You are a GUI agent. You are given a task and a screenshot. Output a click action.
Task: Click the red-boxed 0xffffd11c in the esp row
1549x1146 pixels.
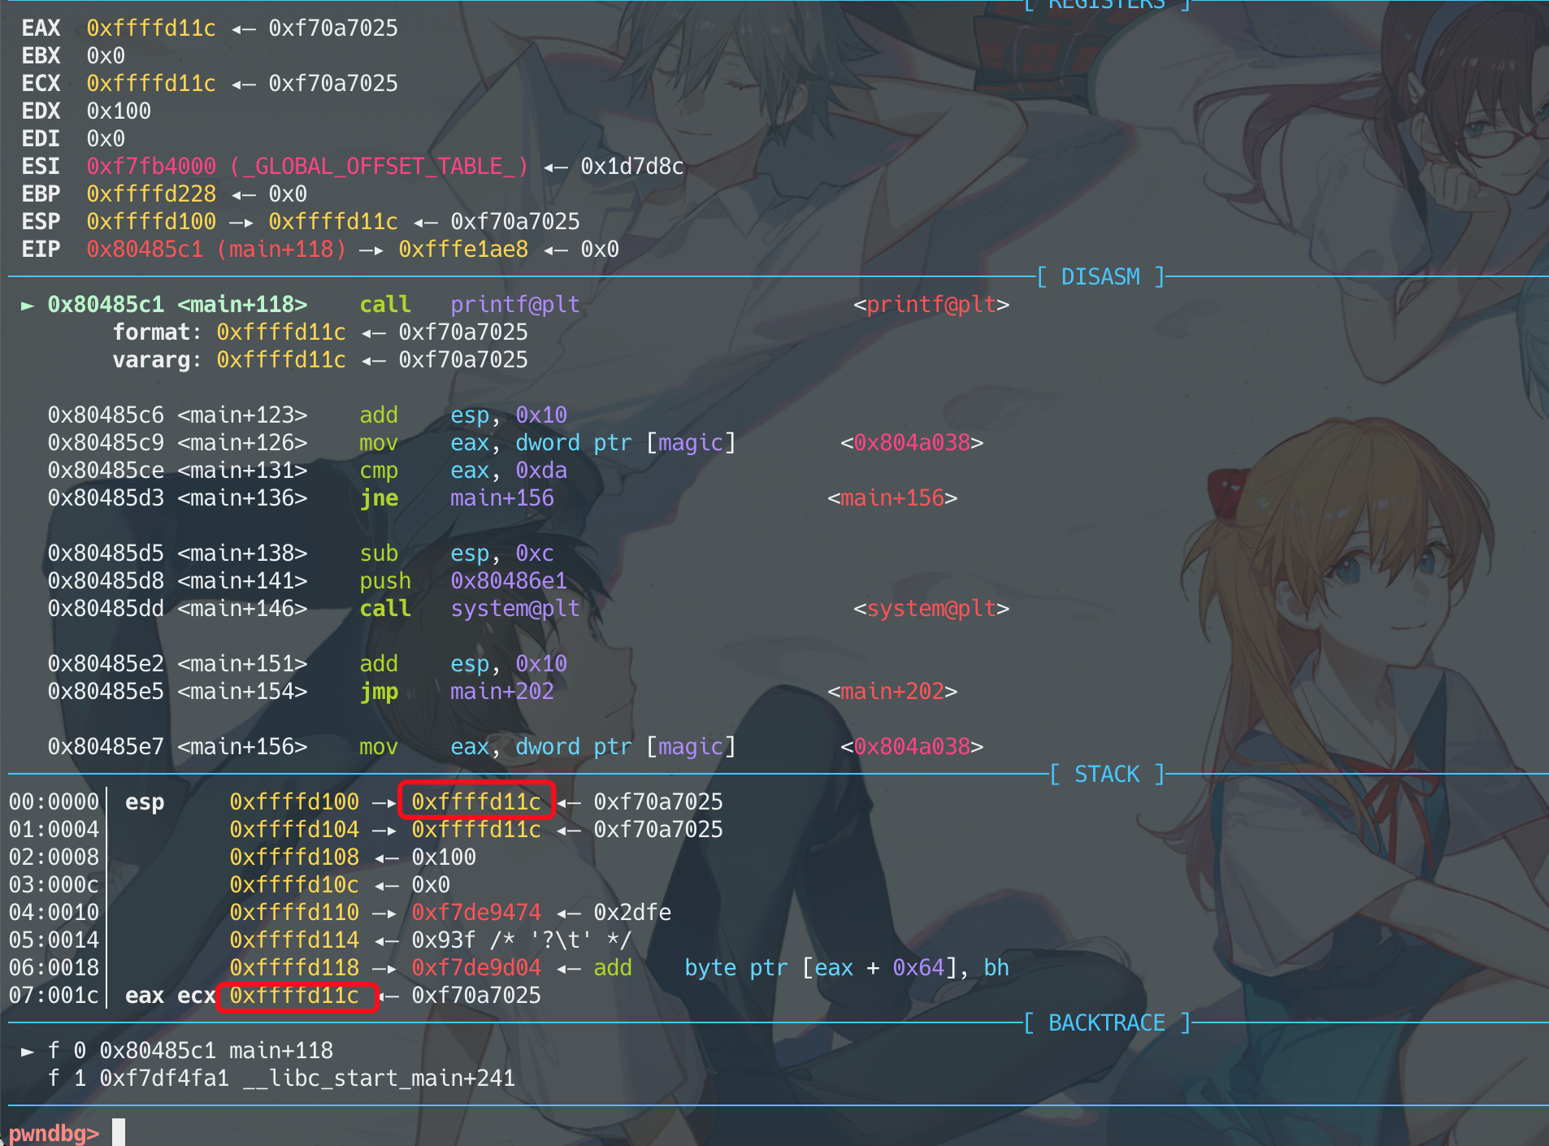[x=476, y=801]
